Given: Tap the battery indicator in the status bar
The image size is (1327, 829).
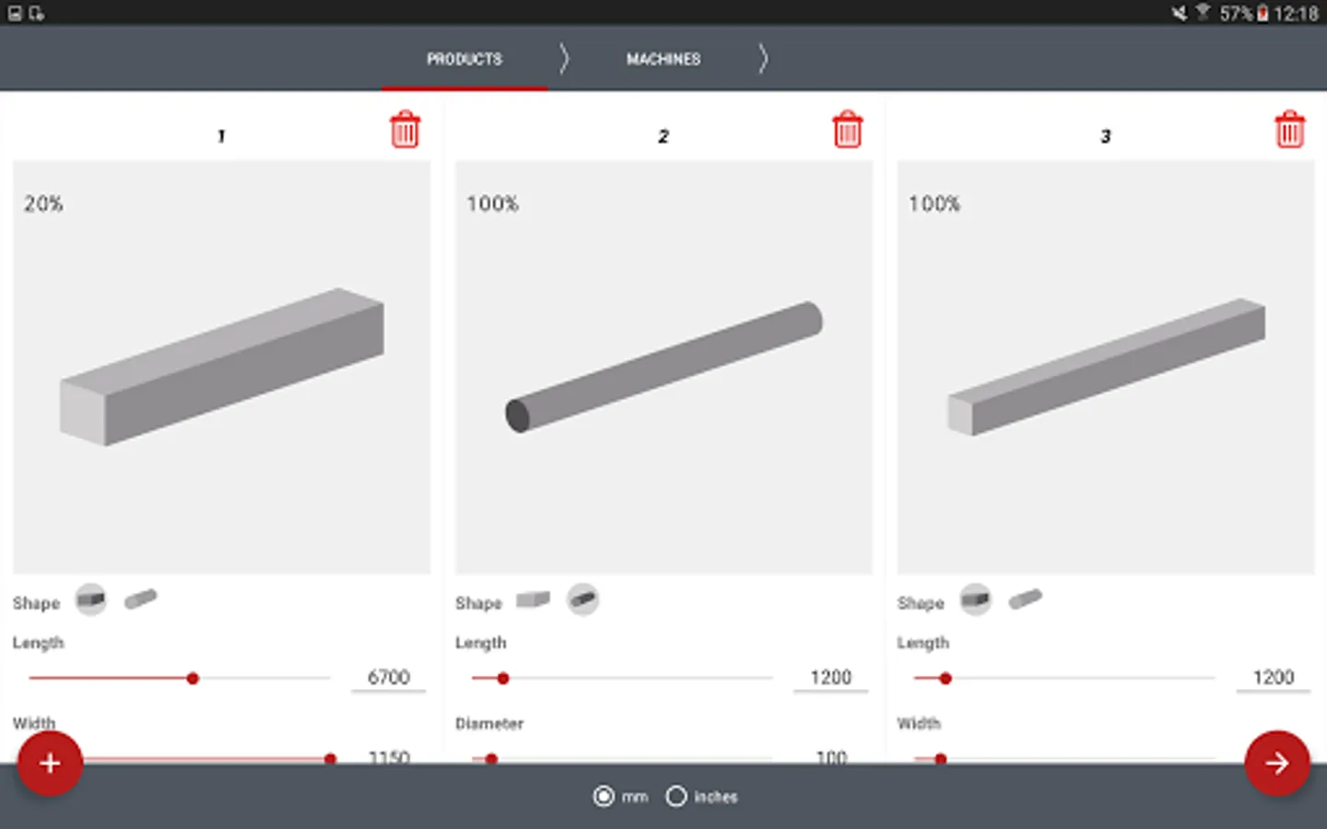Looking at the screenshot, I should click(x=1262, y=13).
